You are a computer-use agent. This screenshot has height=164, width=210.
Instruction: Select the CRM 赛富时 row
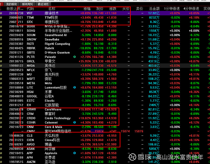point(105,114)
